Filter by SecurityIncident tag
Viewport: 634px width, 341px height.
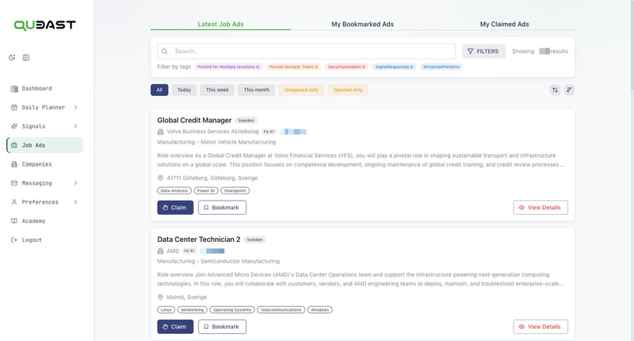click(346, 67)
